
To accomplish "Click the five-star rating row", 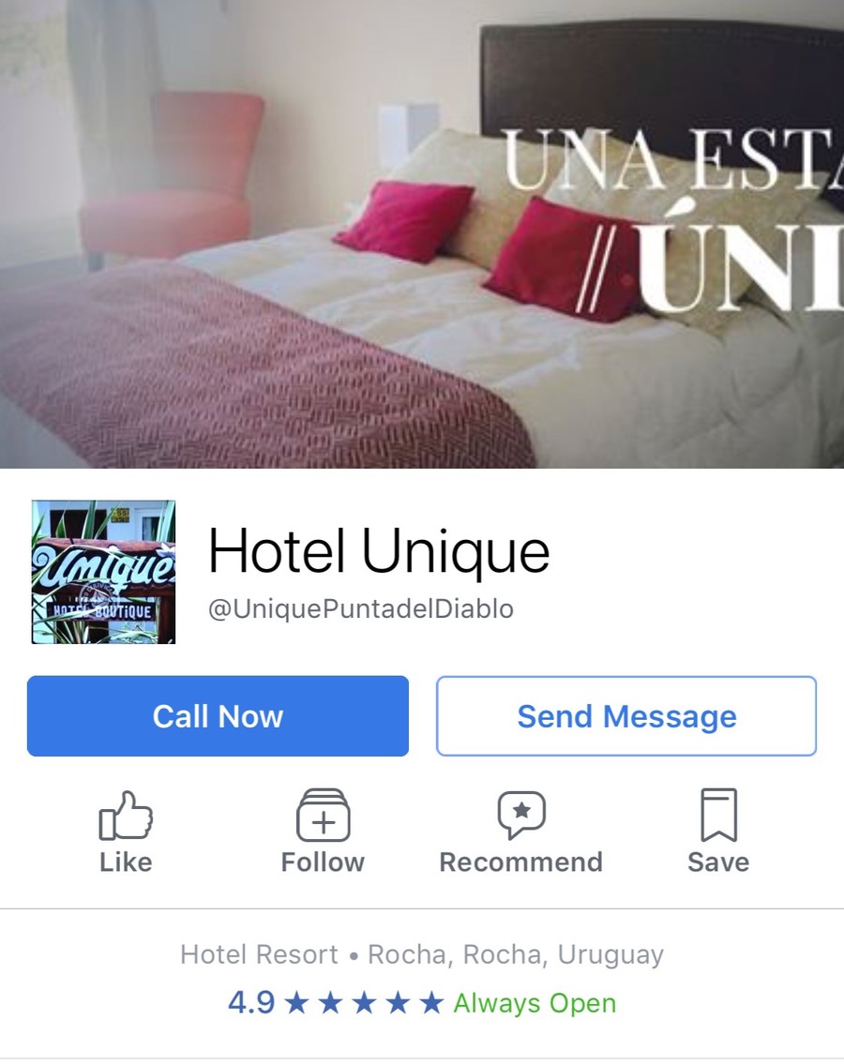I will coord(364,1003).
